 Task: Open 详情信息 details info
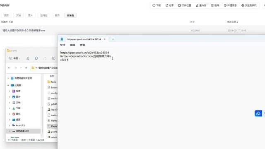tap(230, 5)
